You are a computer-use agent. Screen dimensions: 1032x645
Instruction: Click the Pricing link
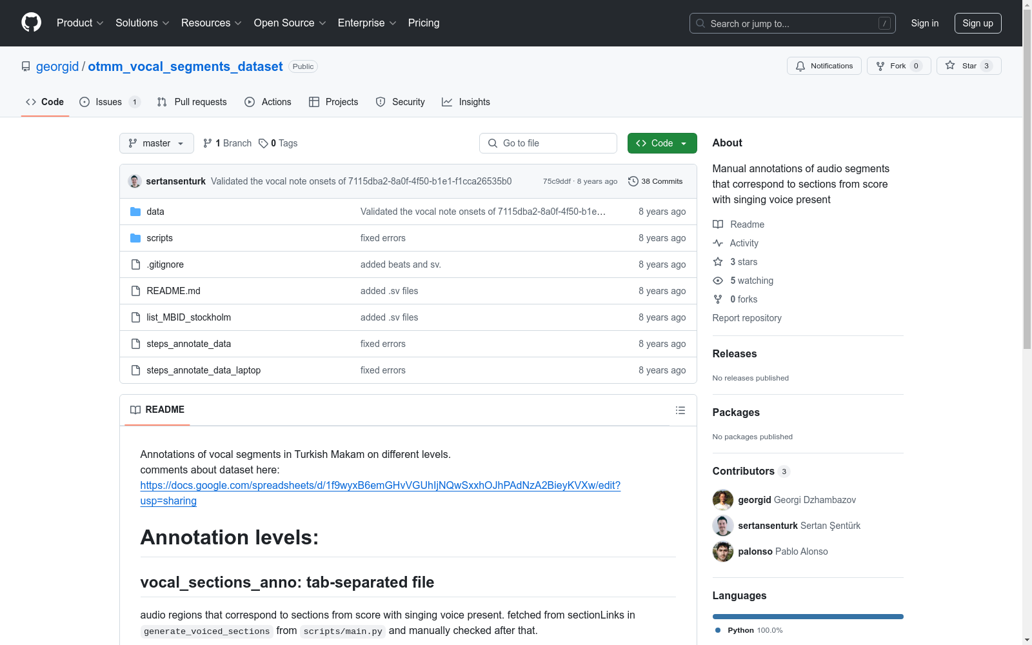(424, 23)
